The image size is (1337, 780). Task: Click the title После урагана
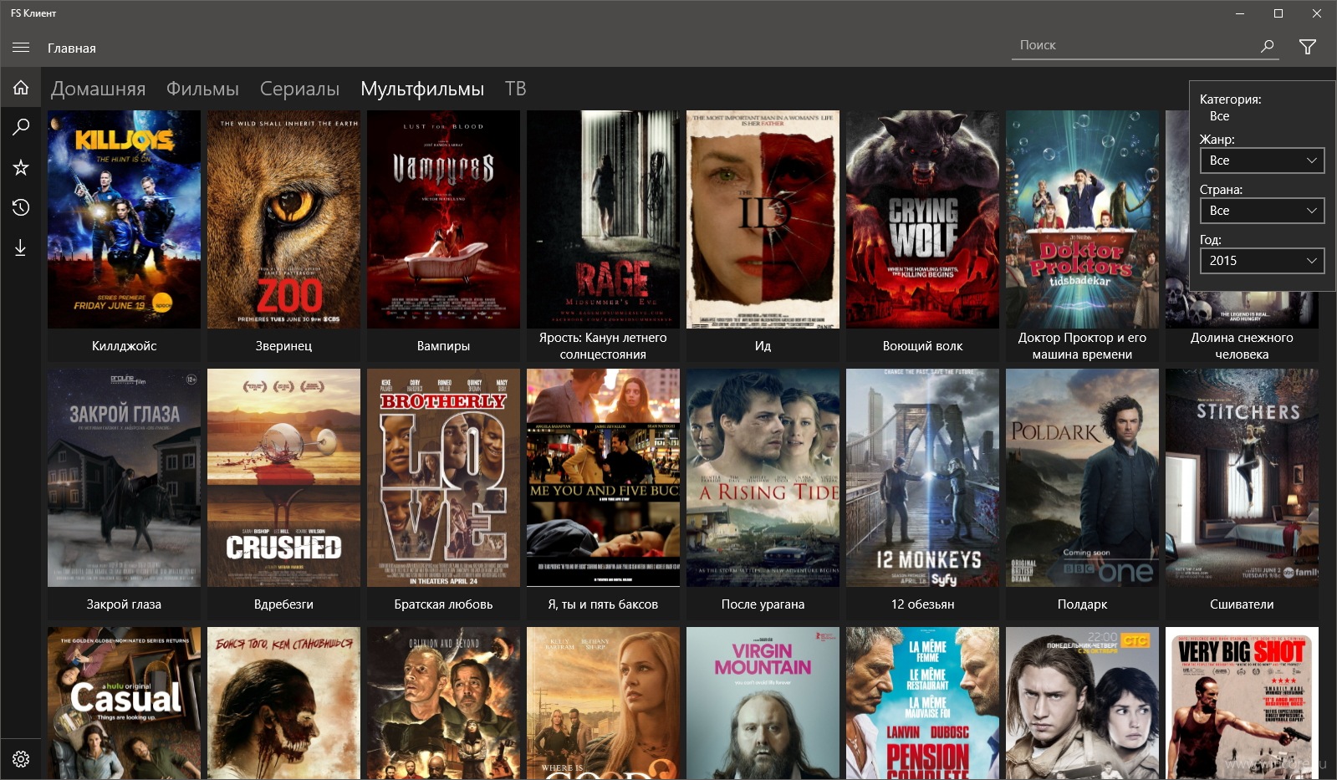point(763,604)
